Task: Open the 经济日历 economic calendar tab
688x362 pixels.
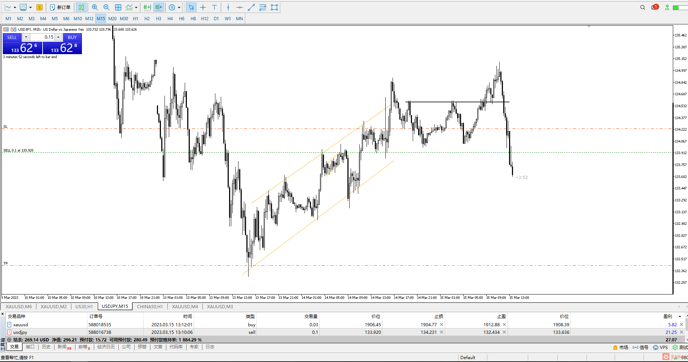Action: pyautogui.click(x=106, y=347)
